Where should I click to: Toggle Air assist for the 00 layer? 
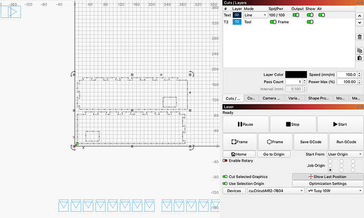(321, 15)
